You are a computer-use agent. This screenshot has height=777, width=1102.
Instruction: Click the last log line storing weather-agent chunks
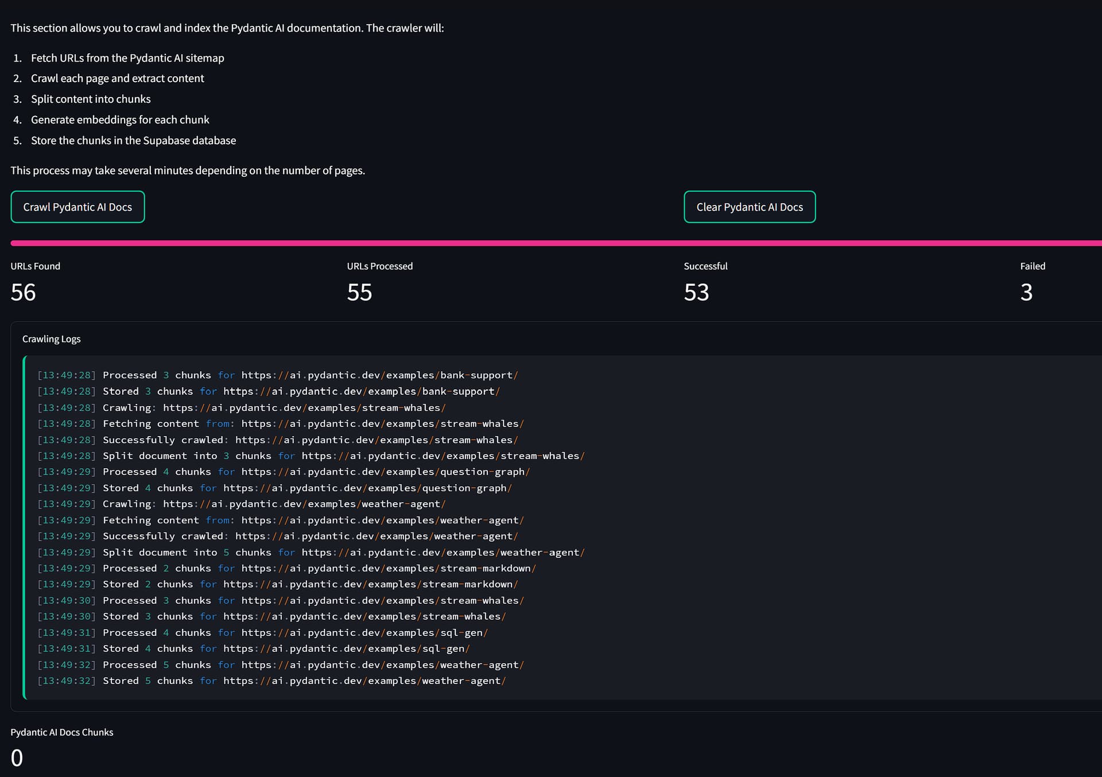272,681
